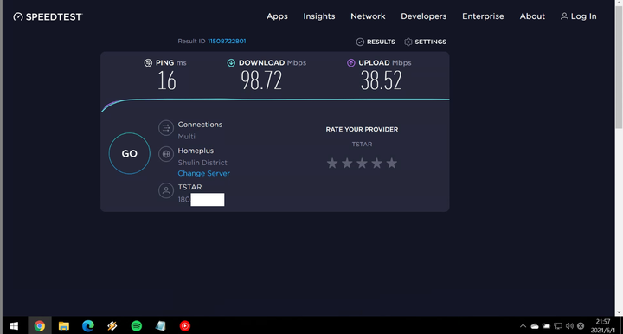Viewport: 623px width, 334px height.
Task: Open Spotify from the taskbar
Action: coord(137,325)
